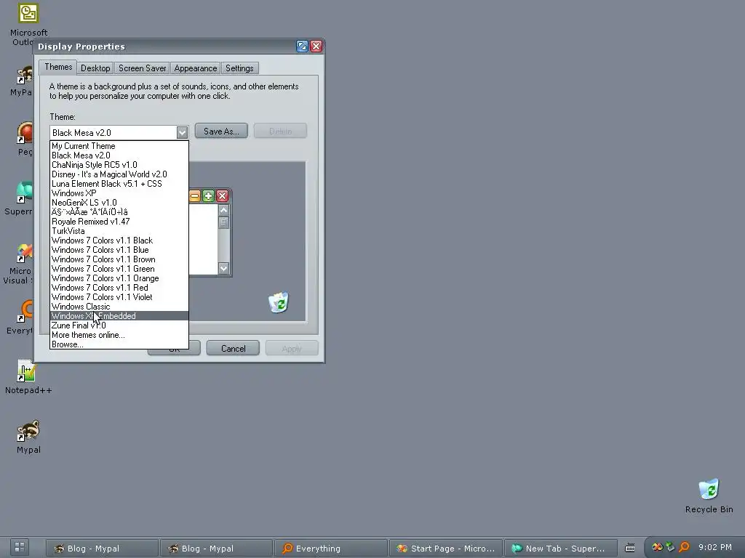Switch to the New Tab - Super taskbar window
Image resolution: width=745 pixels, height=558 pixels.
560,548
